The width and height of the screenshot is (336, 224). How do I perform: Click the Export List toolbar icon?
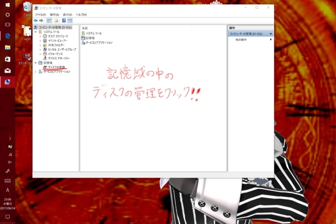pos(56,21)
